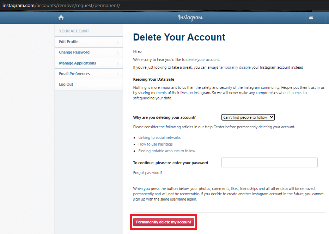The image size is (329, 234).
Task: Select Manage Applications in the sidebar
Action: (77, 63)
